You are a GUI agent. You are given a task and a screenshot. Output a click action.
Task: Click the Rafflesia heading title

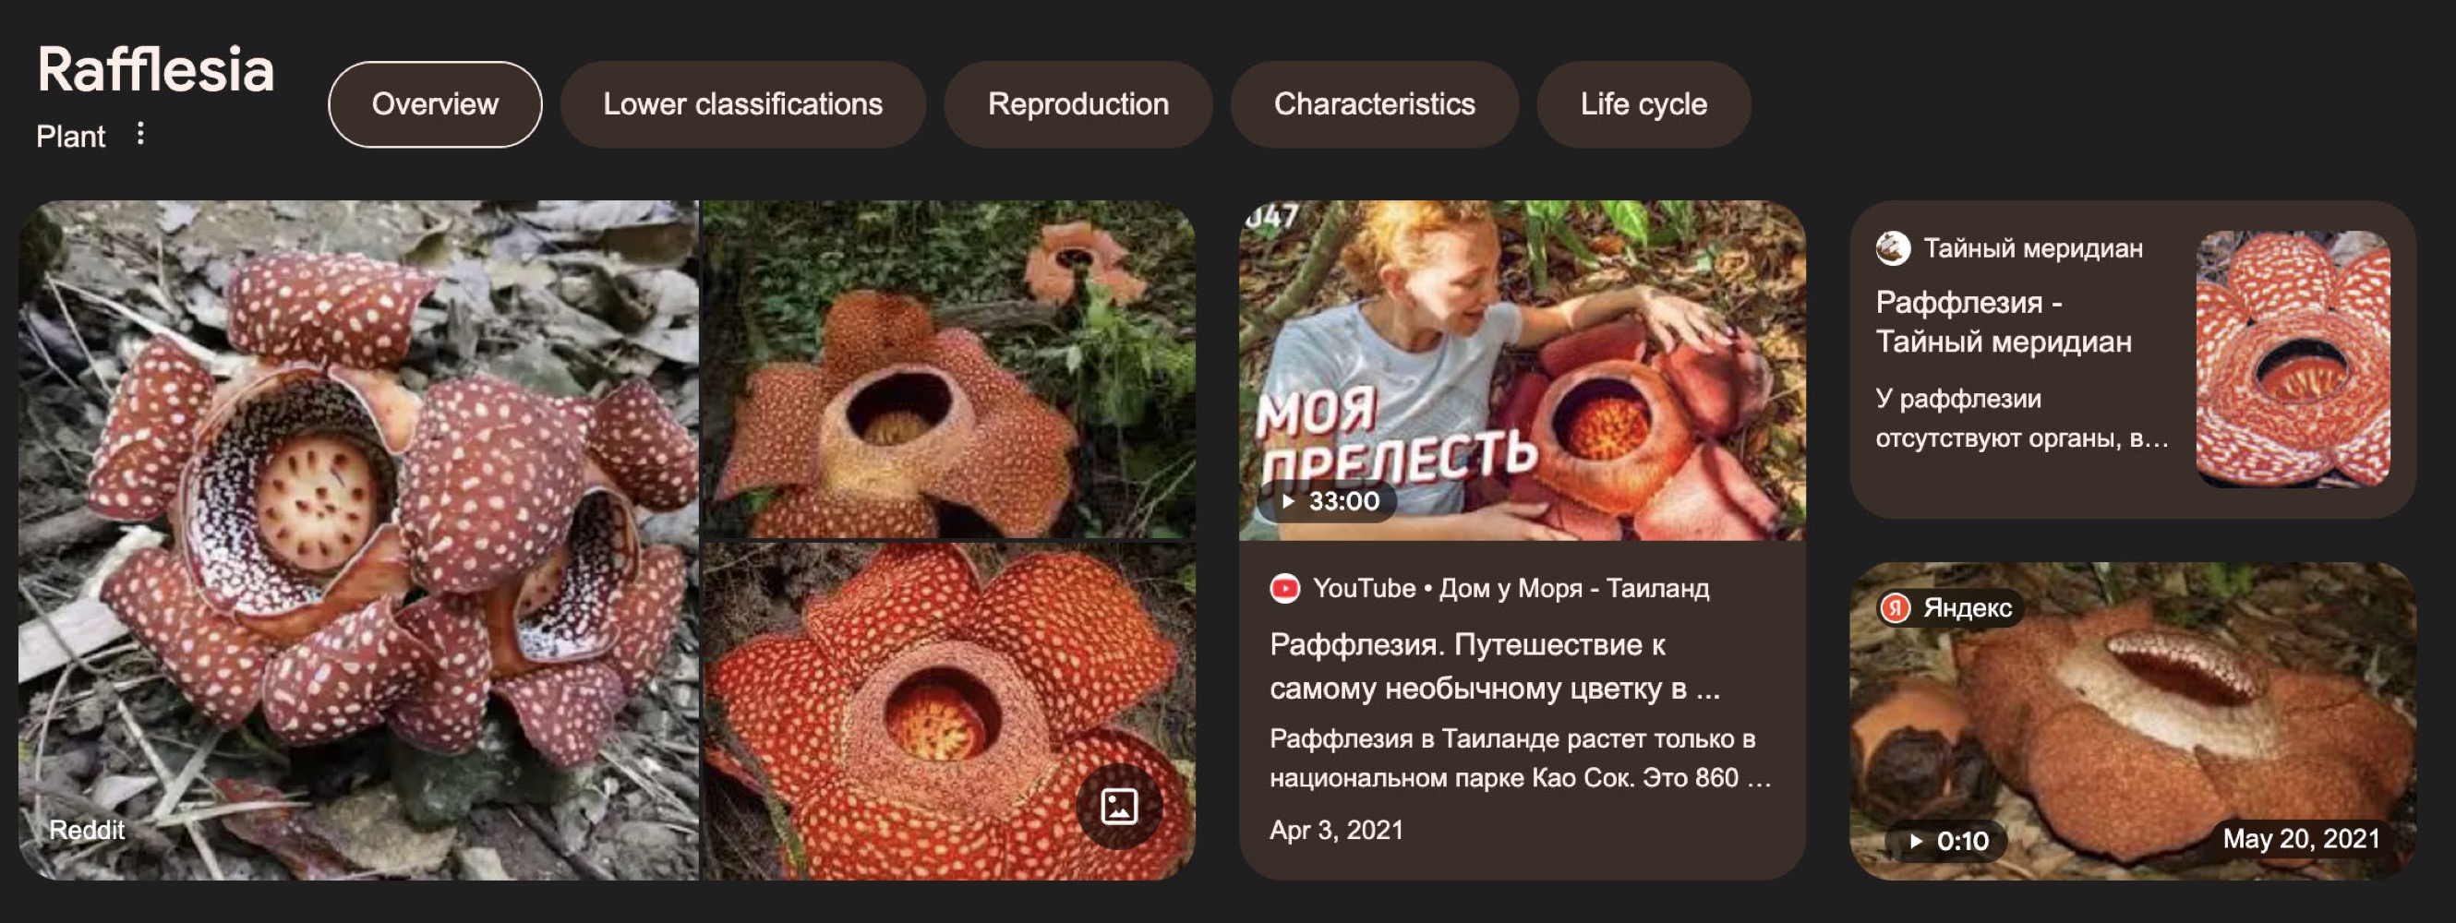(x=155, y=69)
